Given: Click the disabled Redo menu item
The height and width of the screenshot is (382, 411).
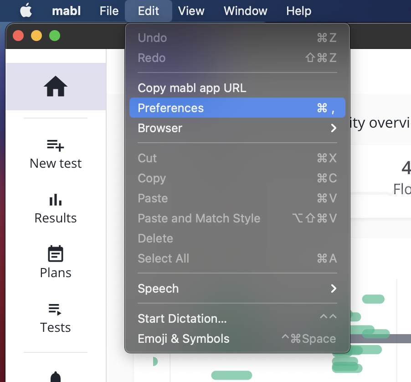Looking at the screenshot, I should pos(237,58).
